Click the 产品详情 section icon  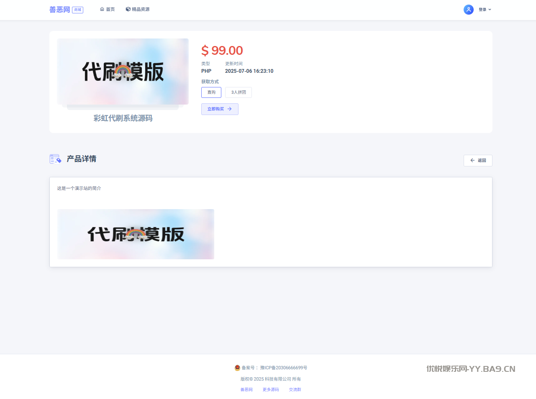coord(55,159)
